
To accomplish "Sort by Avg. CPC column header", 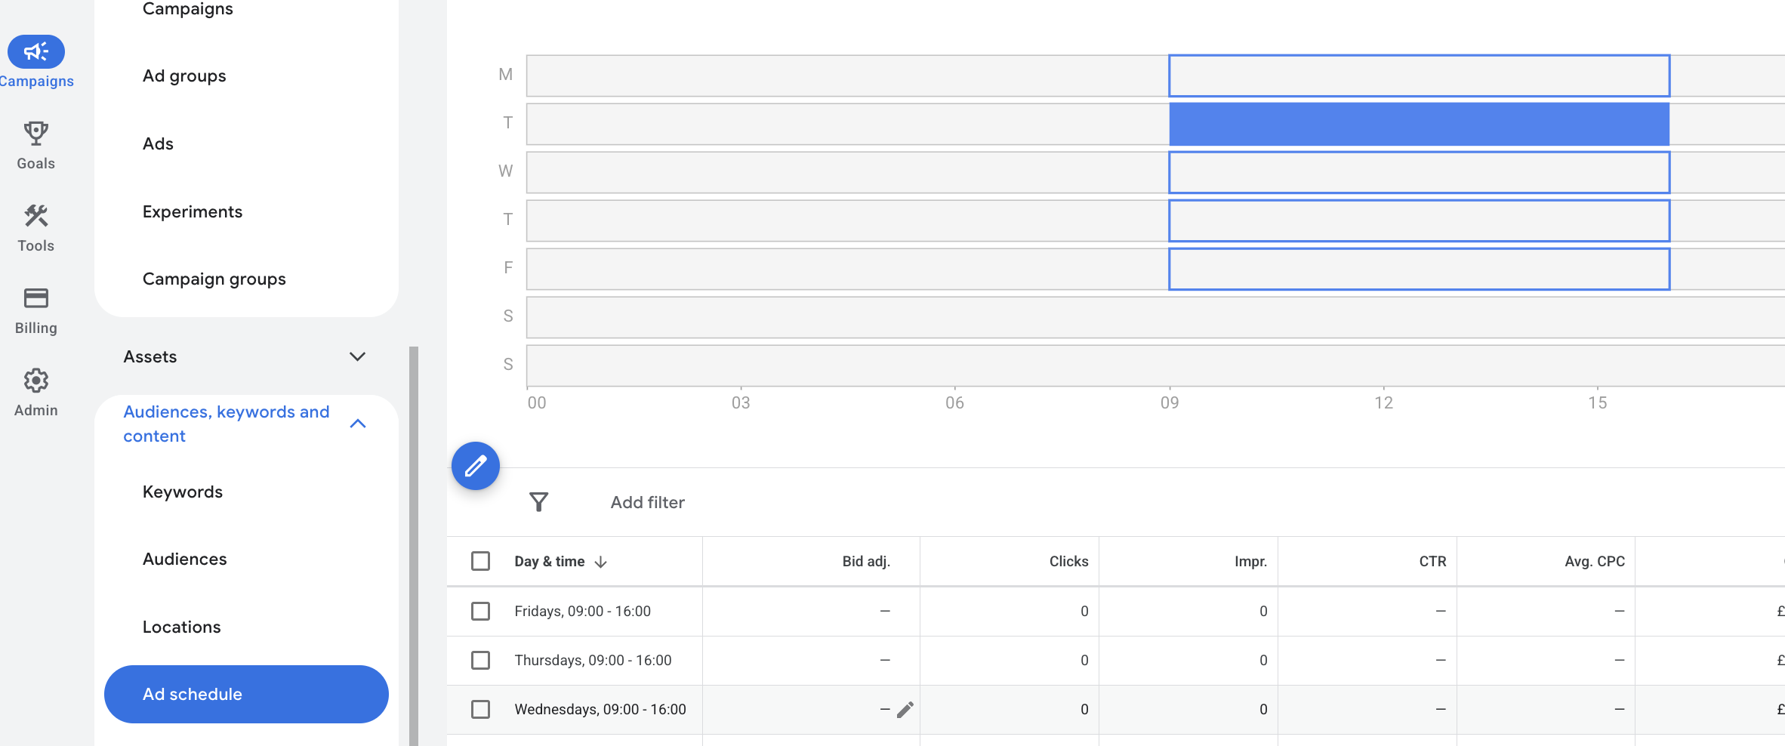I will (1595, 561).
